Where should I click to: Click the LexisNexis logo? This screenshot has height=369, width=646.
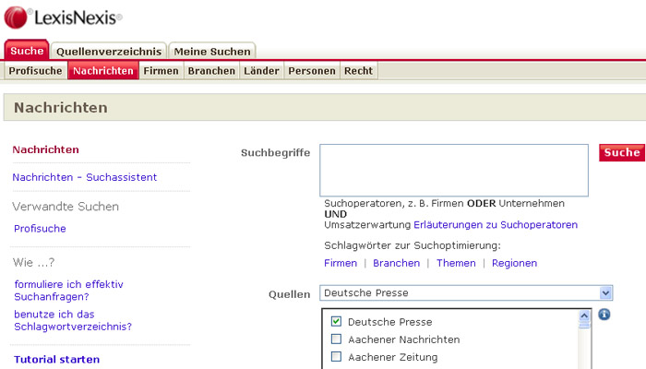63,17
